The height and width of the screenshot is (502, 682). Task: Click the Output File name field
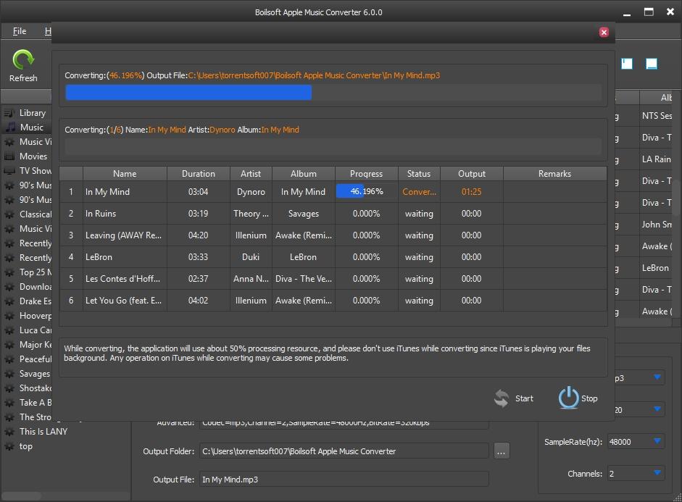click(344, 480)
